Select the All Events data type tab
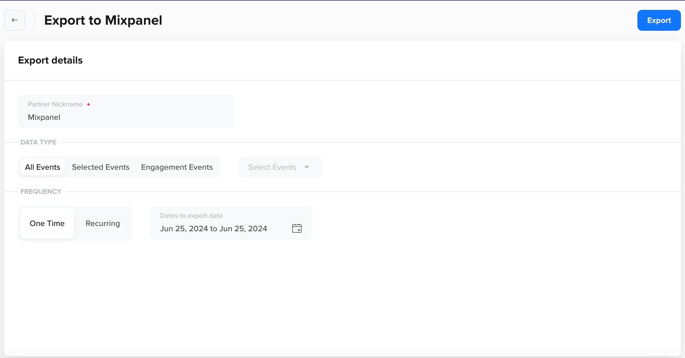This screenshot has height=358, width=685. pos(43,167)
